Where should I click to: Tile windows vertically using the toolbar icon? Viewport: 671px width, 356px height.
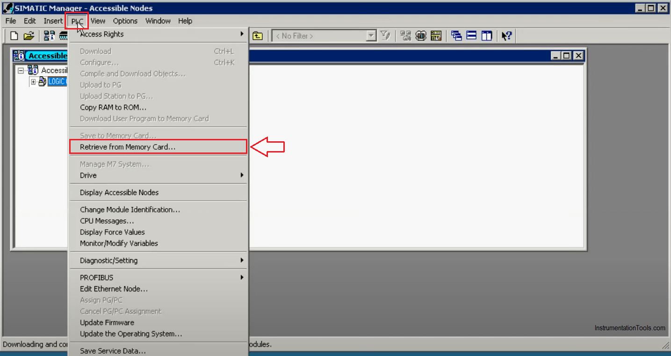pyautogui.click(x=487, y=36)
